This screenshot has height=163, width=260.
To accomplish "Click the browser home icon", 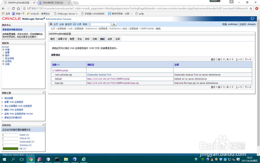I will [x=18, y=9].
